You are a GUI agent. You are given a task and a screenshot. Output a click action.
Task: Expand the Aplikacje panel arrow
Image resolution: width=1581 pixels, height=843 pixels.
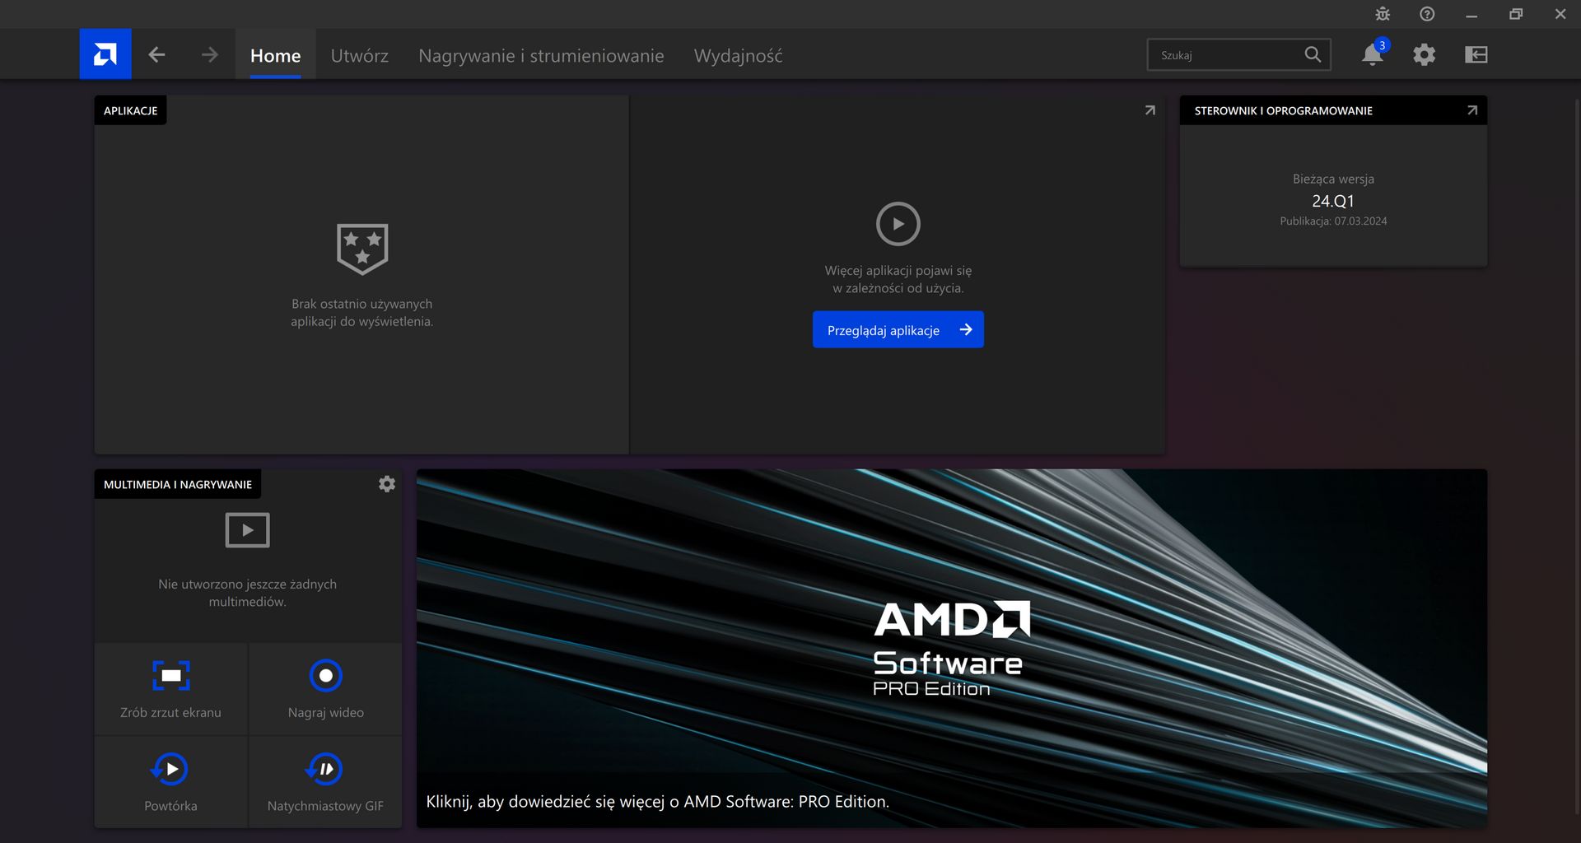(1150, 110)
